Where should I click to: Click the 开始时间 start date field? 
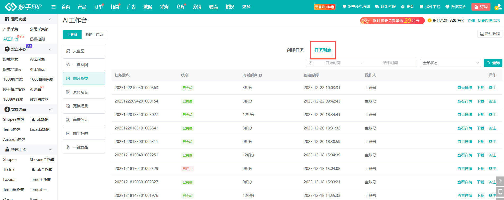pyautogui.click(x=333, y=63)
